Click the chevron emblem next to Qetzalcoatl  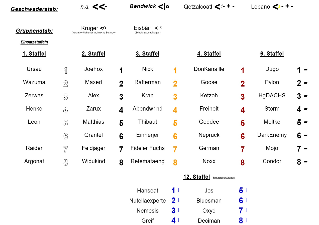[x=225, y=7]
